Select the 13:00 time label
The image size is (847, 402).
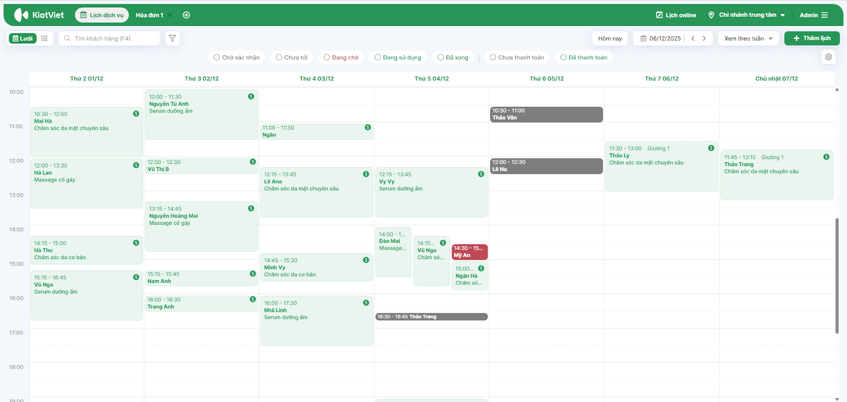pos(16,195)
